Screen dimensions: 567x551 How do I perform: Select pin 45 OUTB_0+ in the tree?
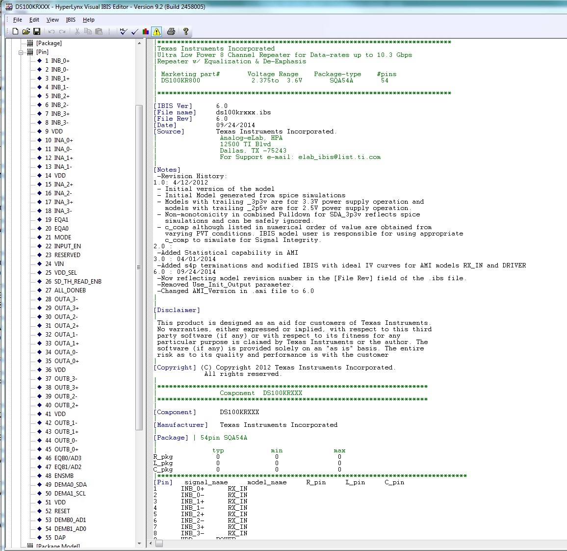click(x=61, y=449)
